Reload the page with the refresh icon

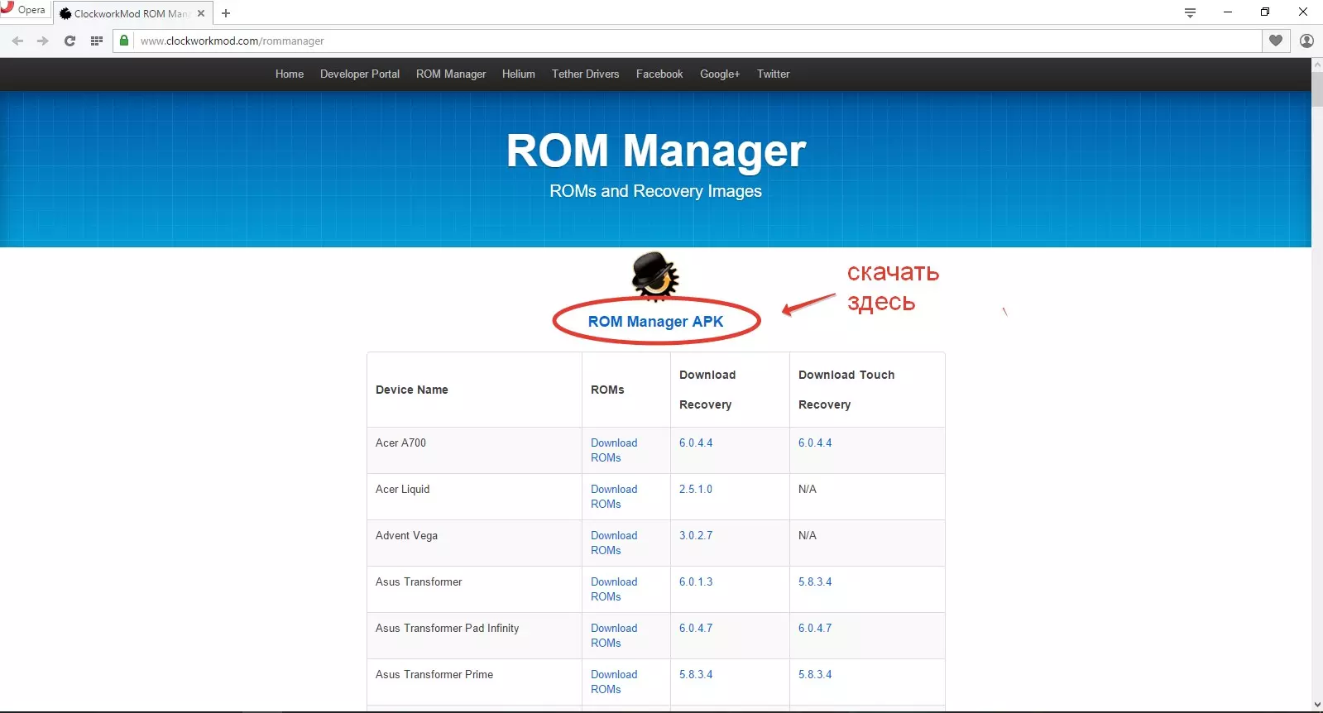[x=70, y=41]
